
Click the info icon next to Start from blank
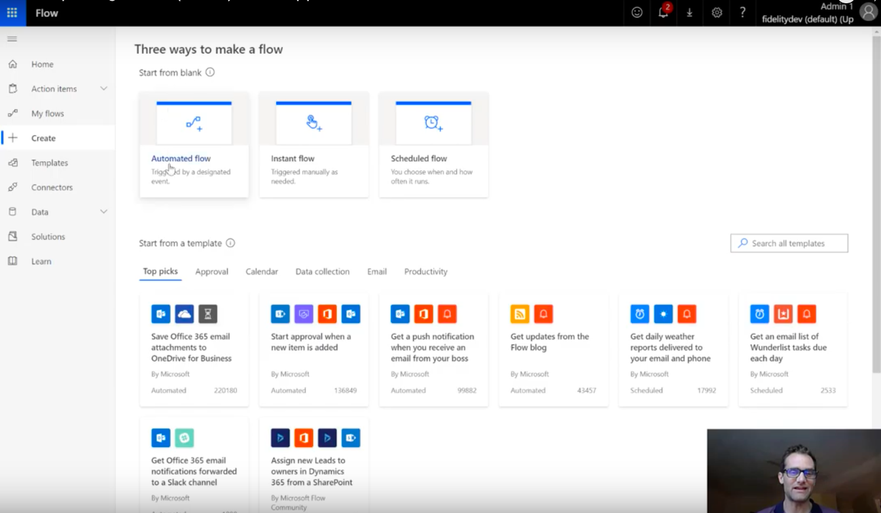click(210, 73)
